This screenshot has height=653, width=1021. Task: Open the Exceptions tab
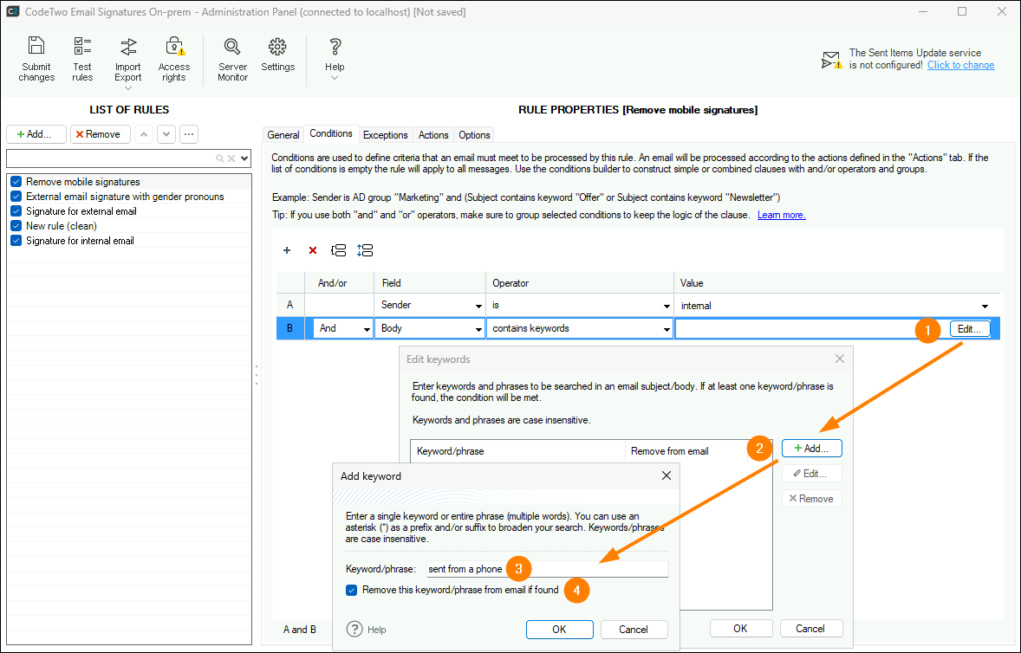click(x=386, y=134)
